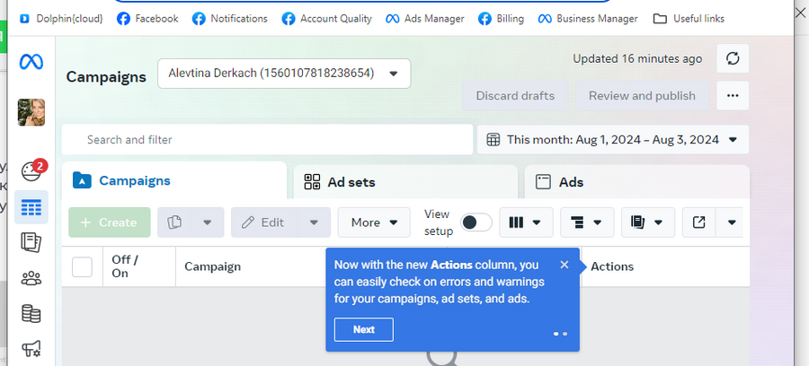Click the Ads tab window icon
The image size is (809, 366).
click(x=543, y=182)
